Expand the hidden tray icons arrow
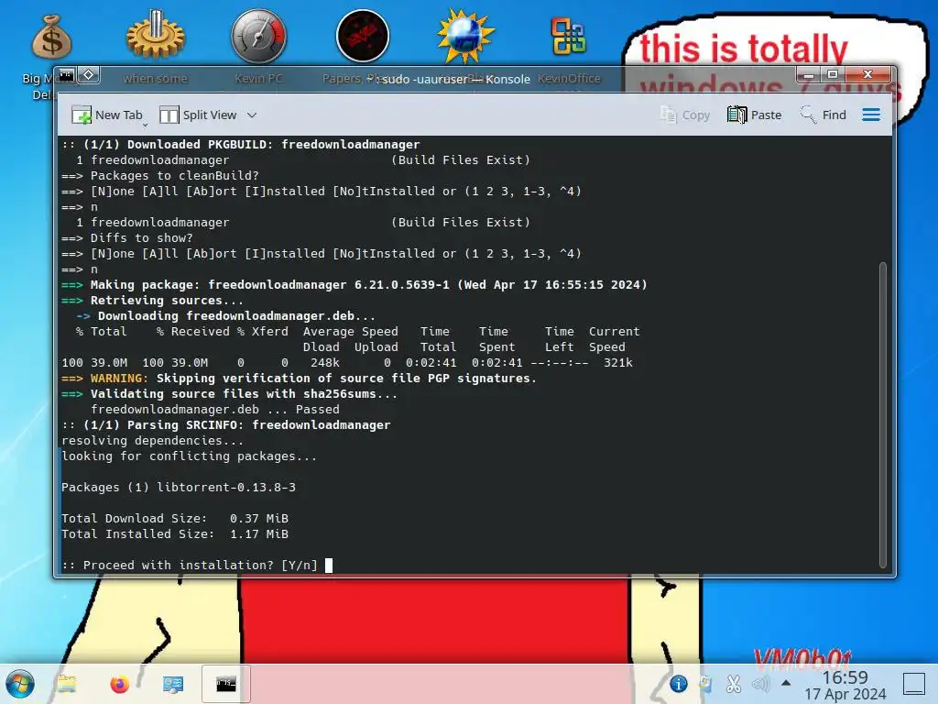The width and height of the screenshot is (938, 704). [786, 682]
